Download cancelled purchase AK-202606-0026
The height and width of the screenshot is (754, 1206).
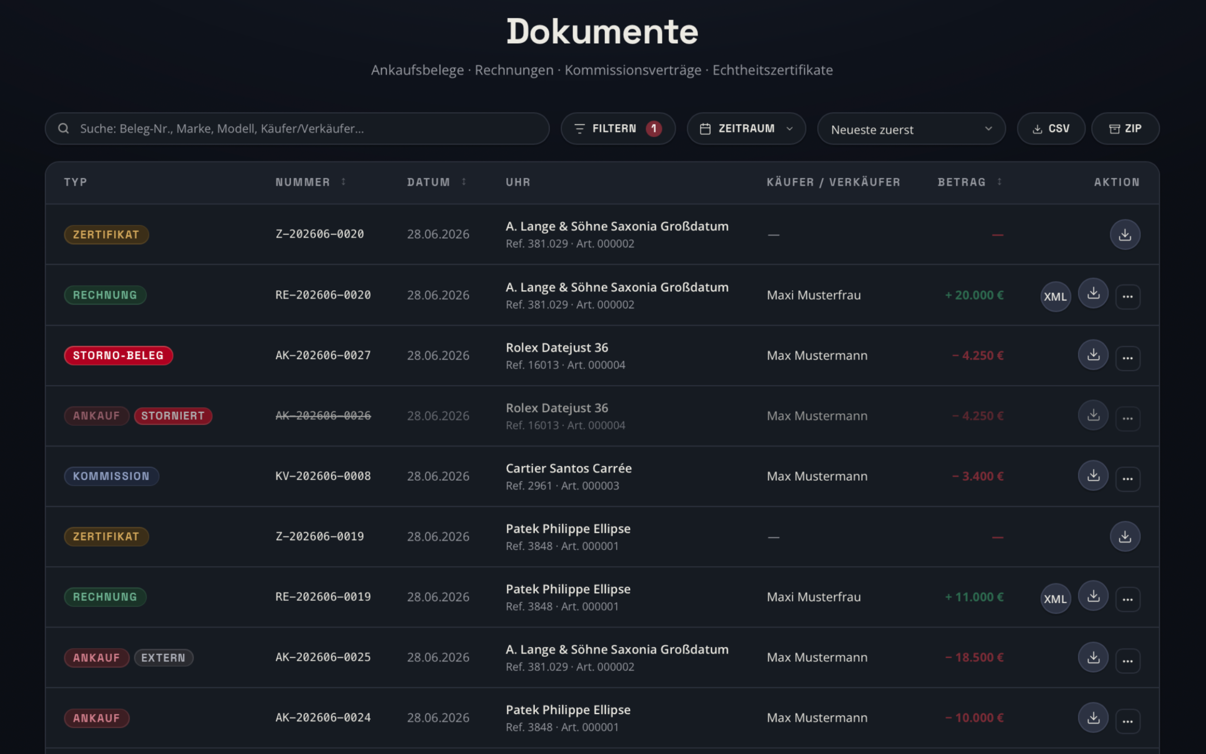coord(1093,415)
